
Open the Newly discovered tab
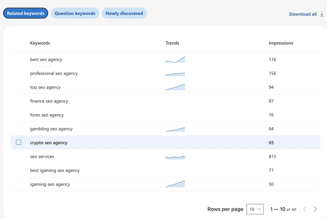pyautogui.click(x=124, y=13)
